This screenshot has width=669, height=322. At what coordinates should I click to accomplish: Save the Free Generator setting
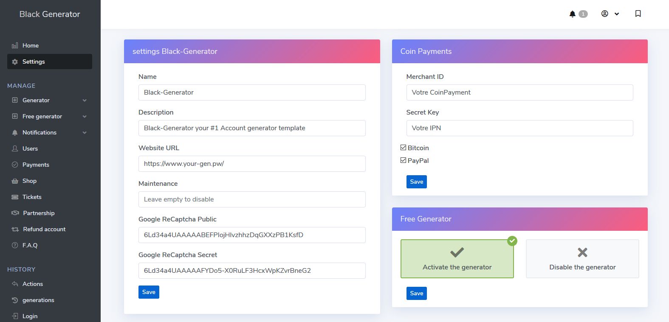(x=416, y=293)
